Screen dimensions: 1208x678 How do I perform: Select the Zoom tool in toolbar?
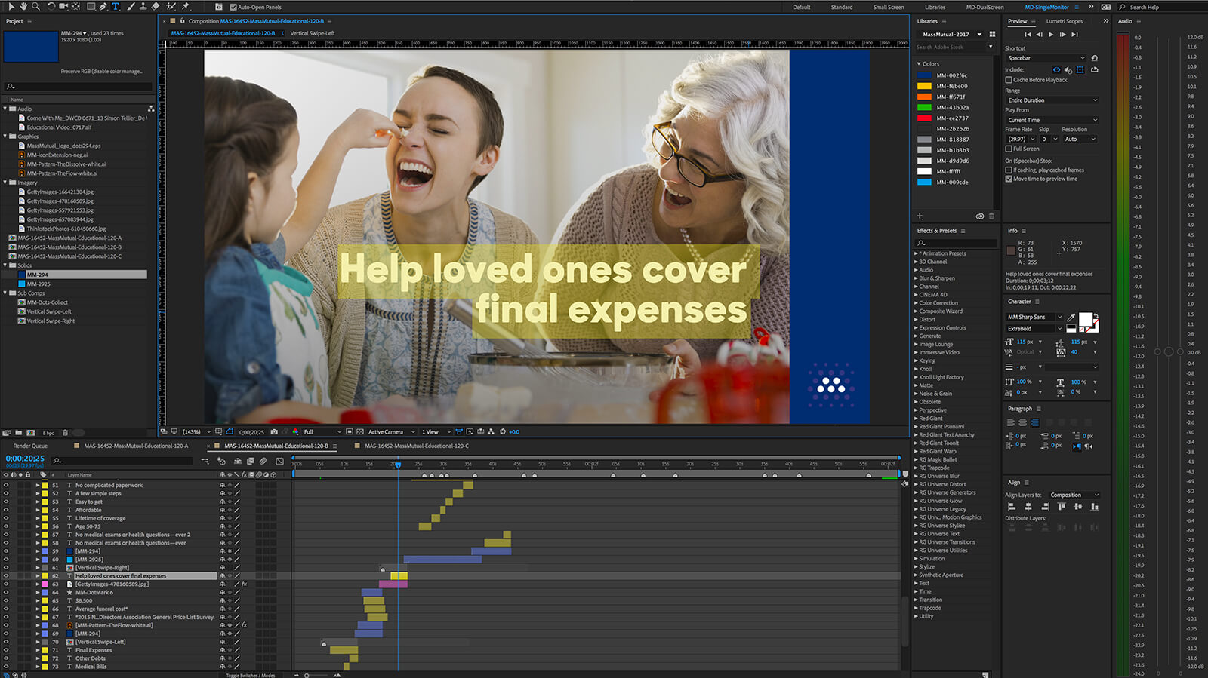(35, 7)
